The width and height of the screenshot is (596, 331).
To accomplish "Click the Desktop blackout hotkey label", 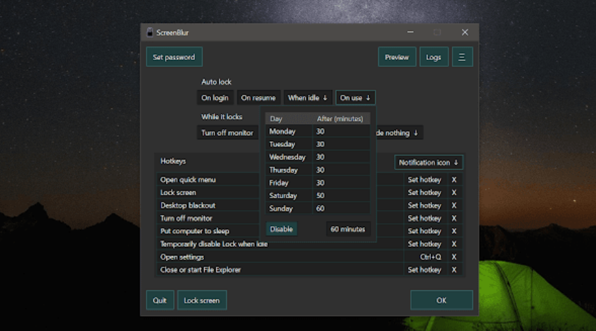I will 187,206.
